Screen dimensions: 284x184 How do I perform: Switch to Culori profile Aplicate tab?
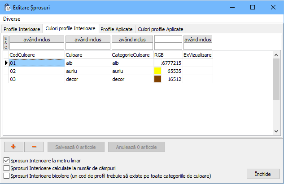tap(161, 29)
